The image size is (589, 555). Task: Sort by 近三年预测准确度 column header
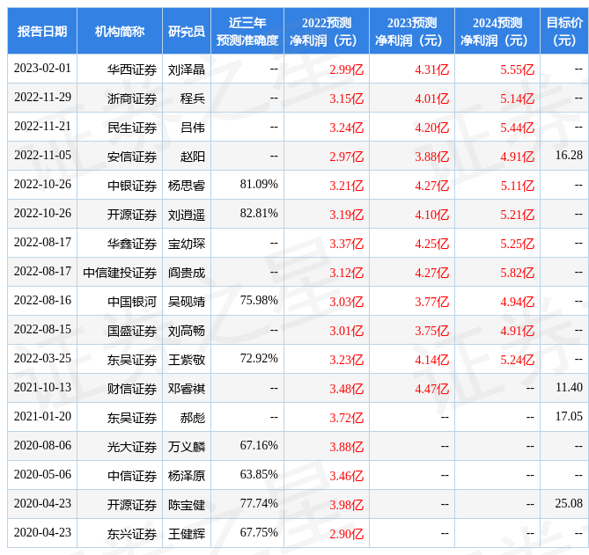pyautogui.click(x=247, y=32)
